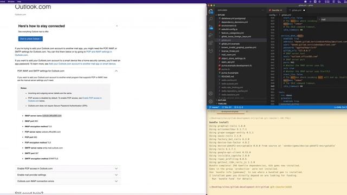
Task: Expand the TIMELINE section in Explorer
Action: [x=222, y=103]
